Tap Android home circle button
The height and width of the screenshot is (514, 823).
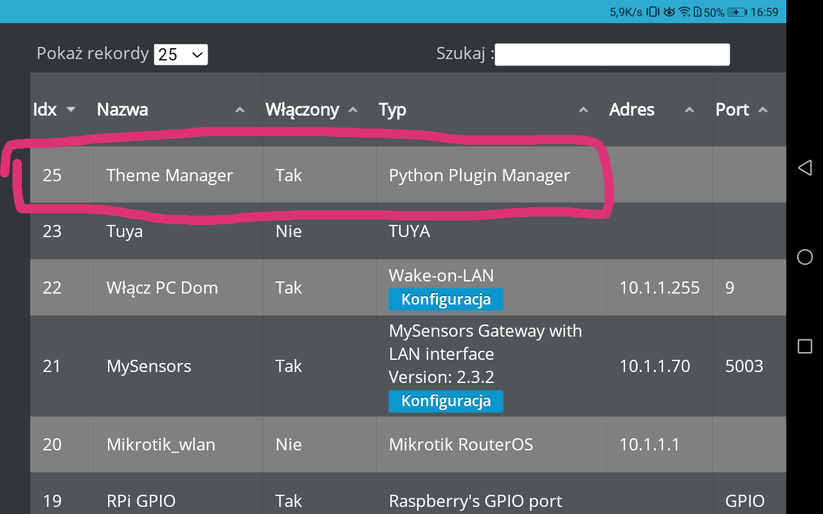point(804,257)
